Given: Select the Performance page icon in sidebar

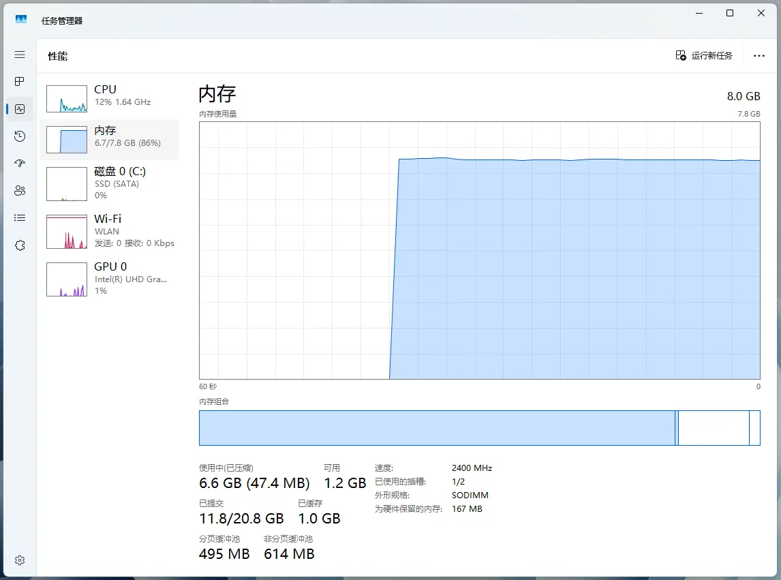Looking at the screenshot, I should point(20,108).
